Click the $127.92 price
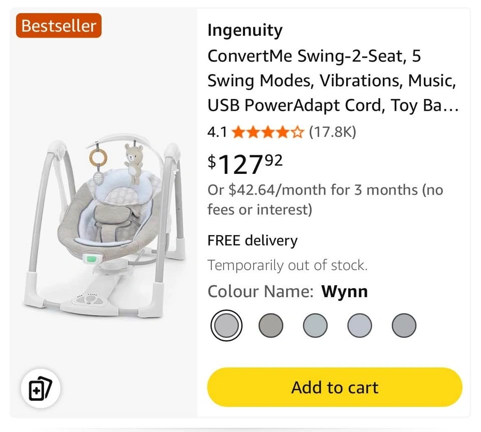The height and width of the screenshot is (432, 481). [x=245, y=163]
